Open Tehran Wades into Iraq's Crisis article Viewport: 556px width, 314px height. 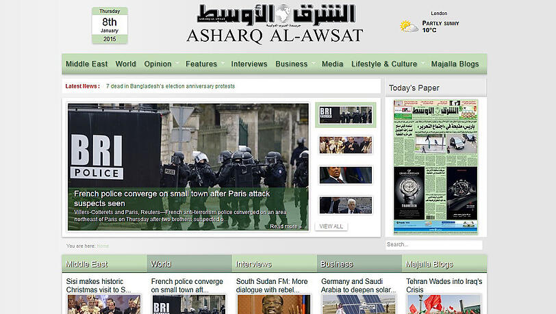tap(444, 285)
